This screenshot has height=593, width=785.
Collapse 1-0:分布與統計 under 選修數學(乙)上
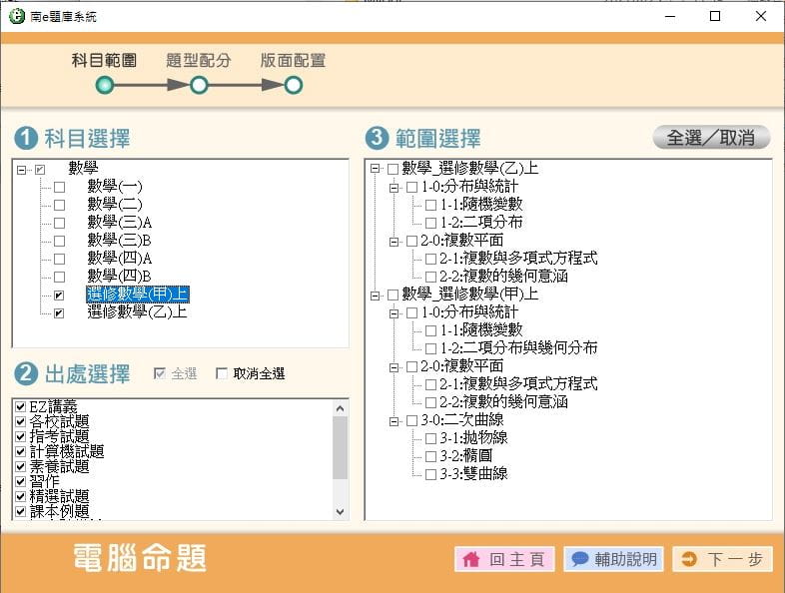[x=394, y=188]
